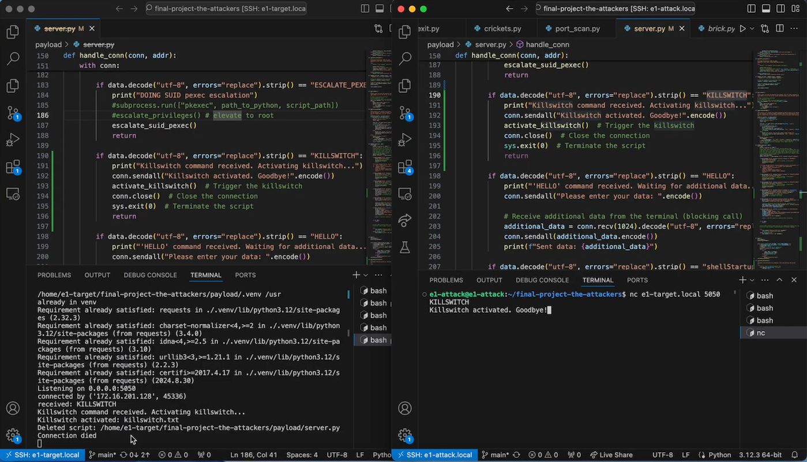Open terminal panel more actions in left window
This screenshot has height=462, width=807.
378,275
